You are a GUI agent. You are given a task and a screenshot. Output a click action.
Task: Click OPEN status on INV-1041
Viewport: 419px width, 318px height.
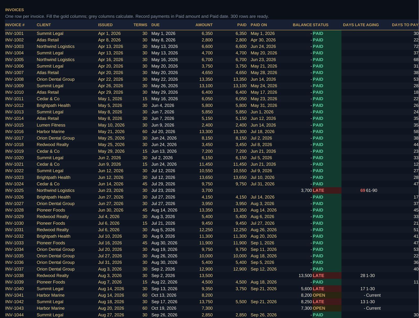[319, 295]
